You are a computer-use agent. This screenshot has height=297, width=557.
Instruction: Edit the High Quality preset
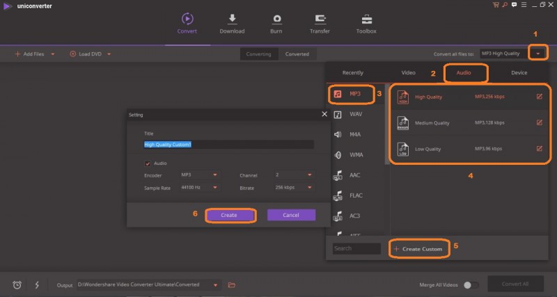tap(539, 97)
